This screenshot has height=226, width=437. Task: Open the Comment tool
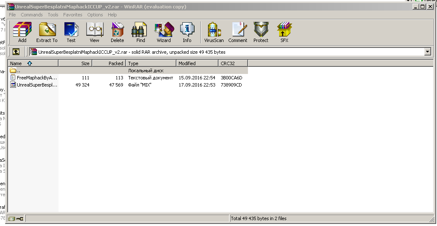point(238,32)
